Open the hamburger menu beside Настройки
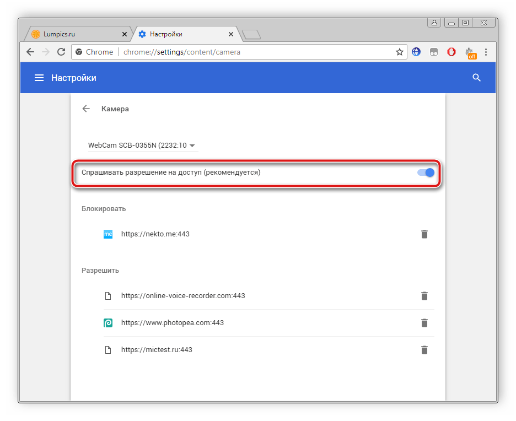516x421 pixels. 39,78
